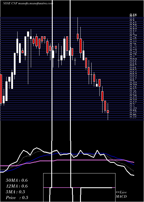Click the red candlestick with the highest upper wick

(78, 36)
